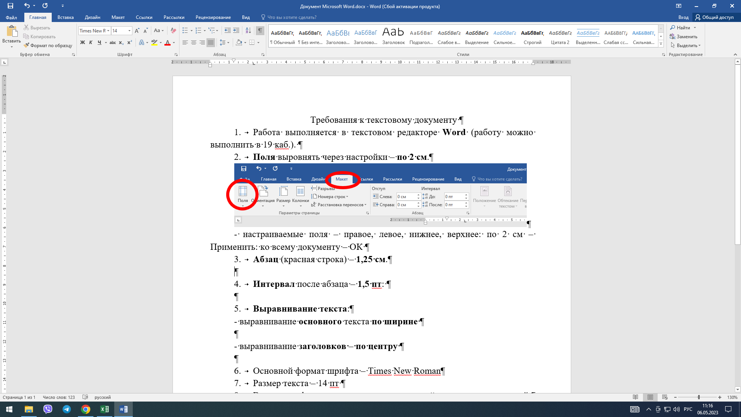This screenshot has height=417, width=741.
Task: Switch to Вид tab
Action: coord(246,17)
